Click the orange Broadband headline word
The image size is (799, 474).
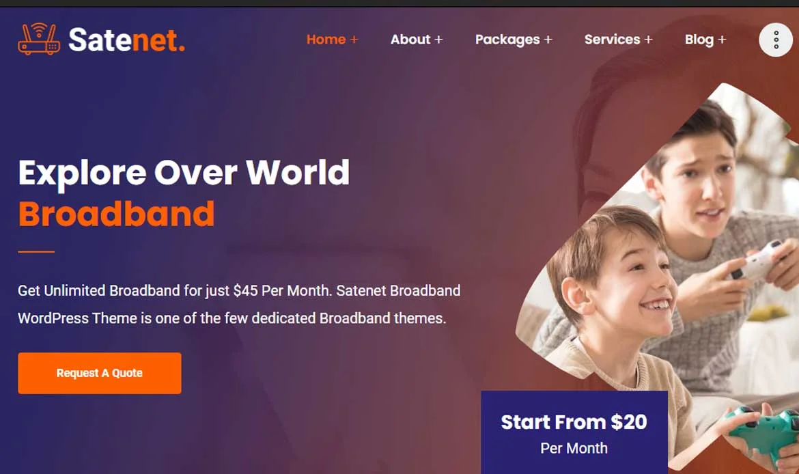pyautogui.click(x=116, y=214)
